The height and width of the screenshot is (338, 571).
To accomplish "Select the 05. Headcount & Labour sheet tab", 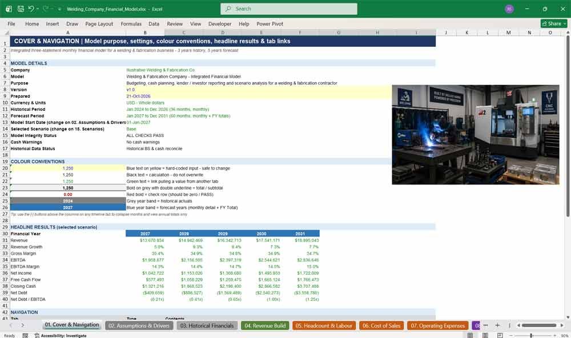I will pyautogui.click(x=324, y=325).
